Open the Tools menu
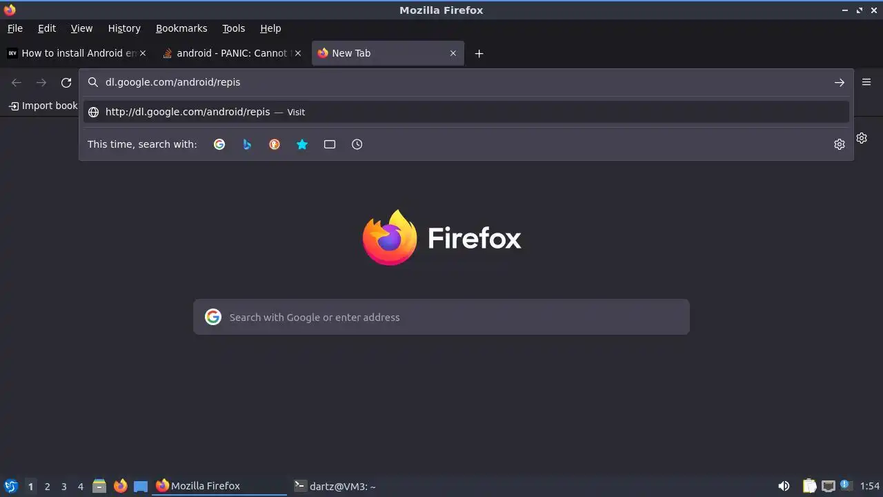 tap(233, 28)
